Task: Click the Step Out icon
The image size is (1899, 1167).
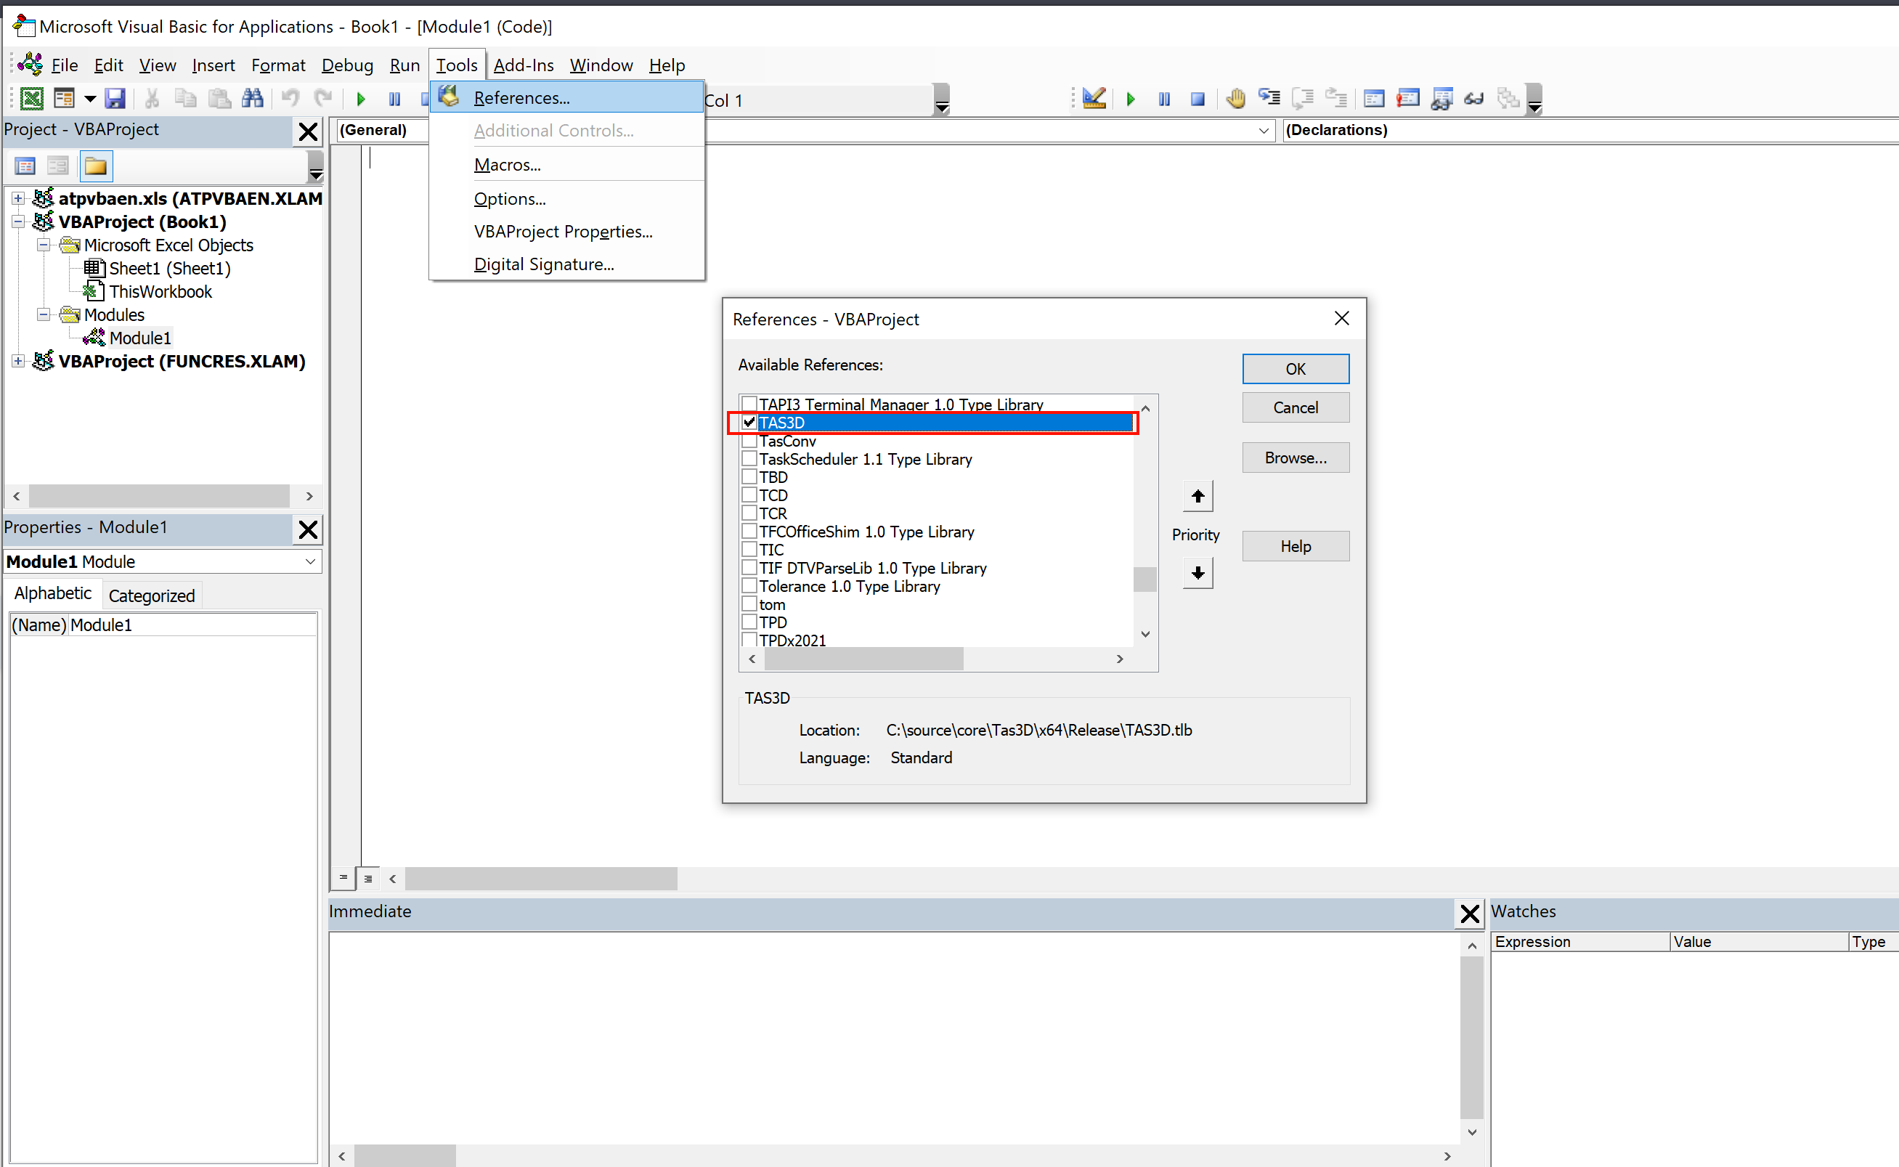Action: (1336, 99)
